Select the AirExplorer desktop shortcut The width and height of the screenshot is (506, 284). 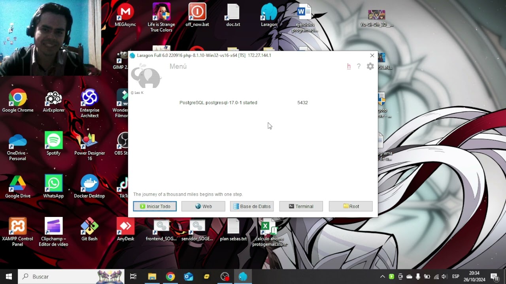(54, 101)
